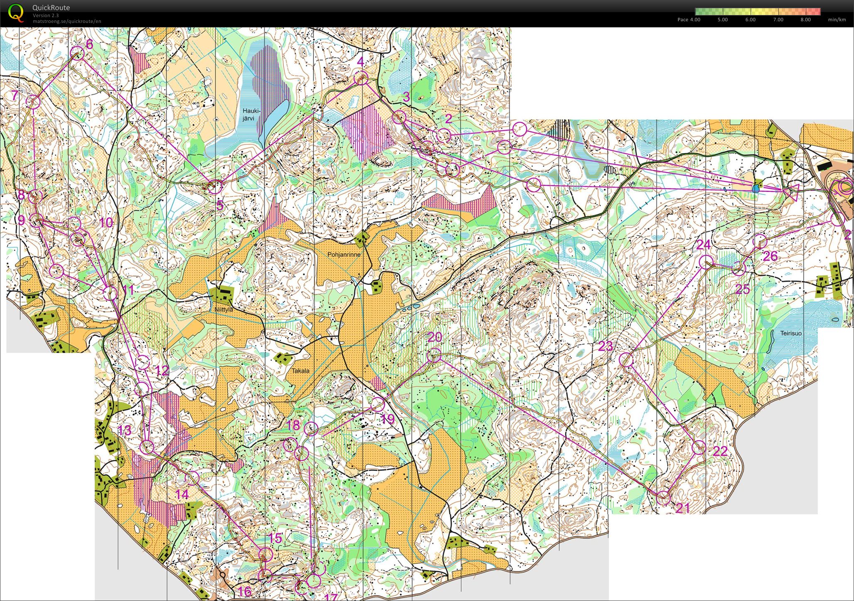
Task: Click control circle 20
Action: pos(434,355)
